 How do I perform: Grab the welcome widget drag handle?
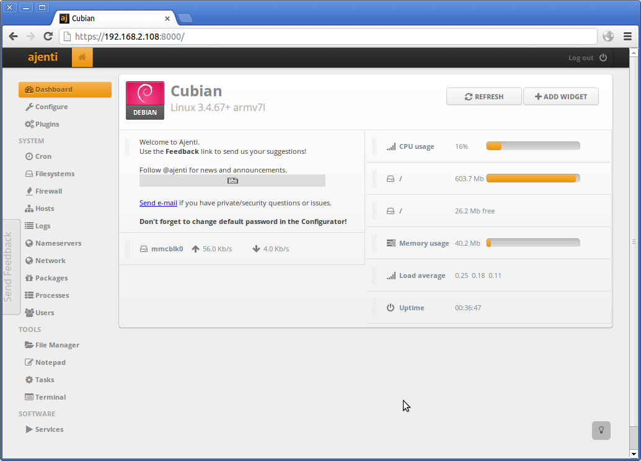coord(128,146)
